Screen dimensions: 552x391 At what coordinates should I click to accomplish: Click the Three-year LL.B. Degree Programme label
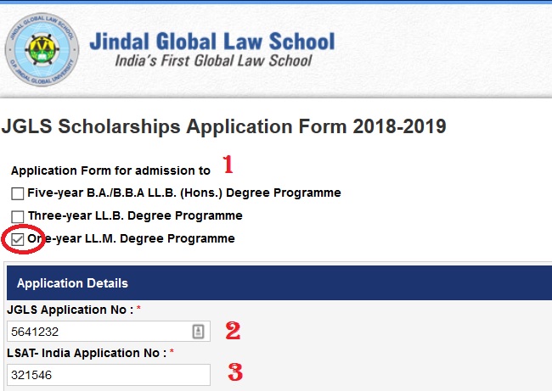pyautogui.click(x=135, y=215)
